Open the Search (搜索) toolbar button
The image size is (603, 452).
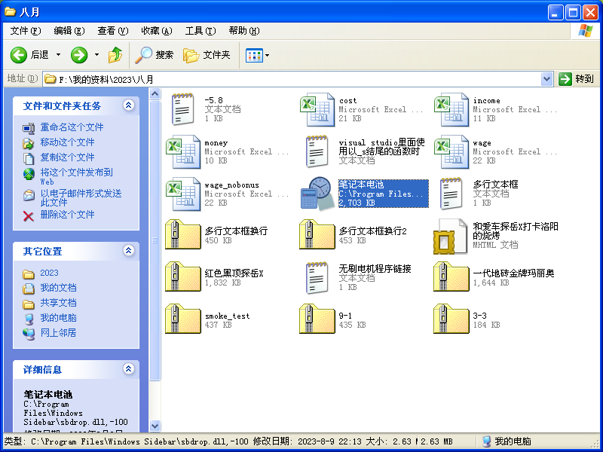tap(155, 55)
